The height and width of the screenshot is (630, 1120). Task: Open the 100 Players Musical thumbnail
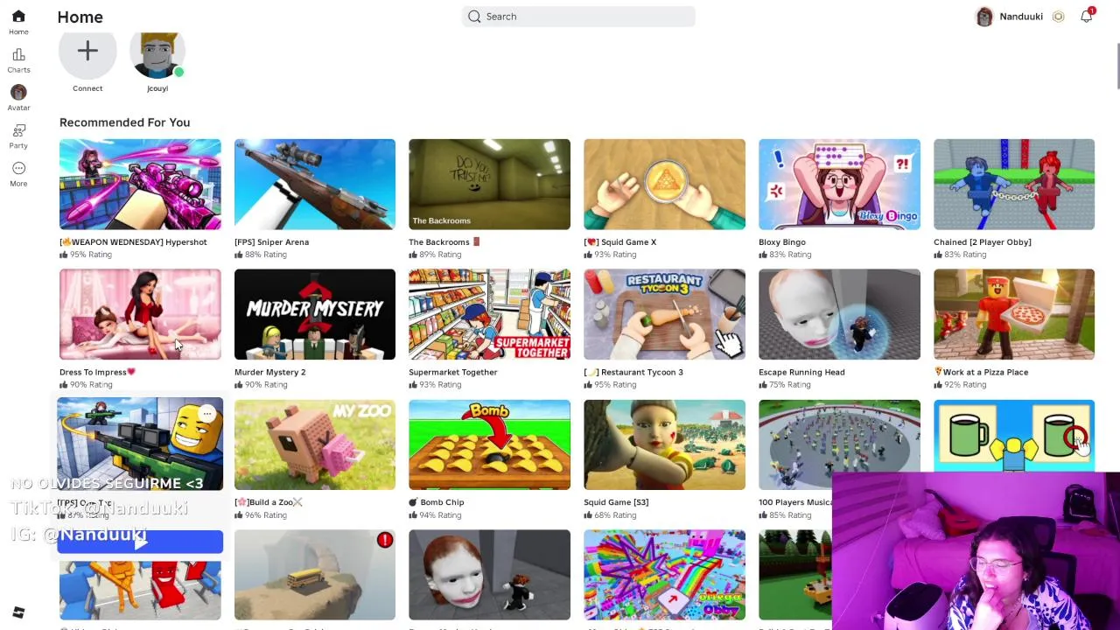coord(839,444)
